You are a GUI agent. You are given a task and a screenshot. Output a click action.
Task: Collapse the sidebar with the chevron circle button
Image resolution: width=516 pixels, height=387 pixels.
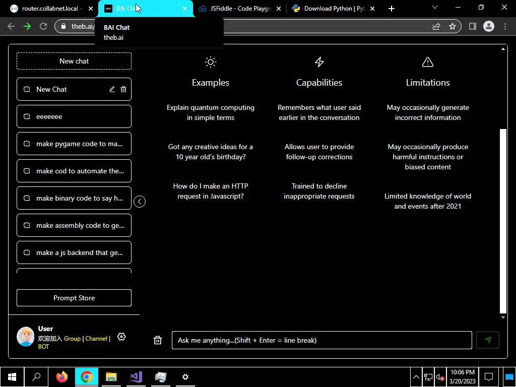pyautogui.click(x=140, y=202)
